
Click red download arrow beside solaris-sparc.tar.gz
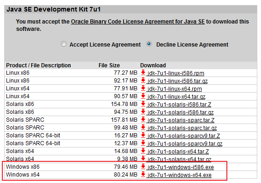coord(143,127)
